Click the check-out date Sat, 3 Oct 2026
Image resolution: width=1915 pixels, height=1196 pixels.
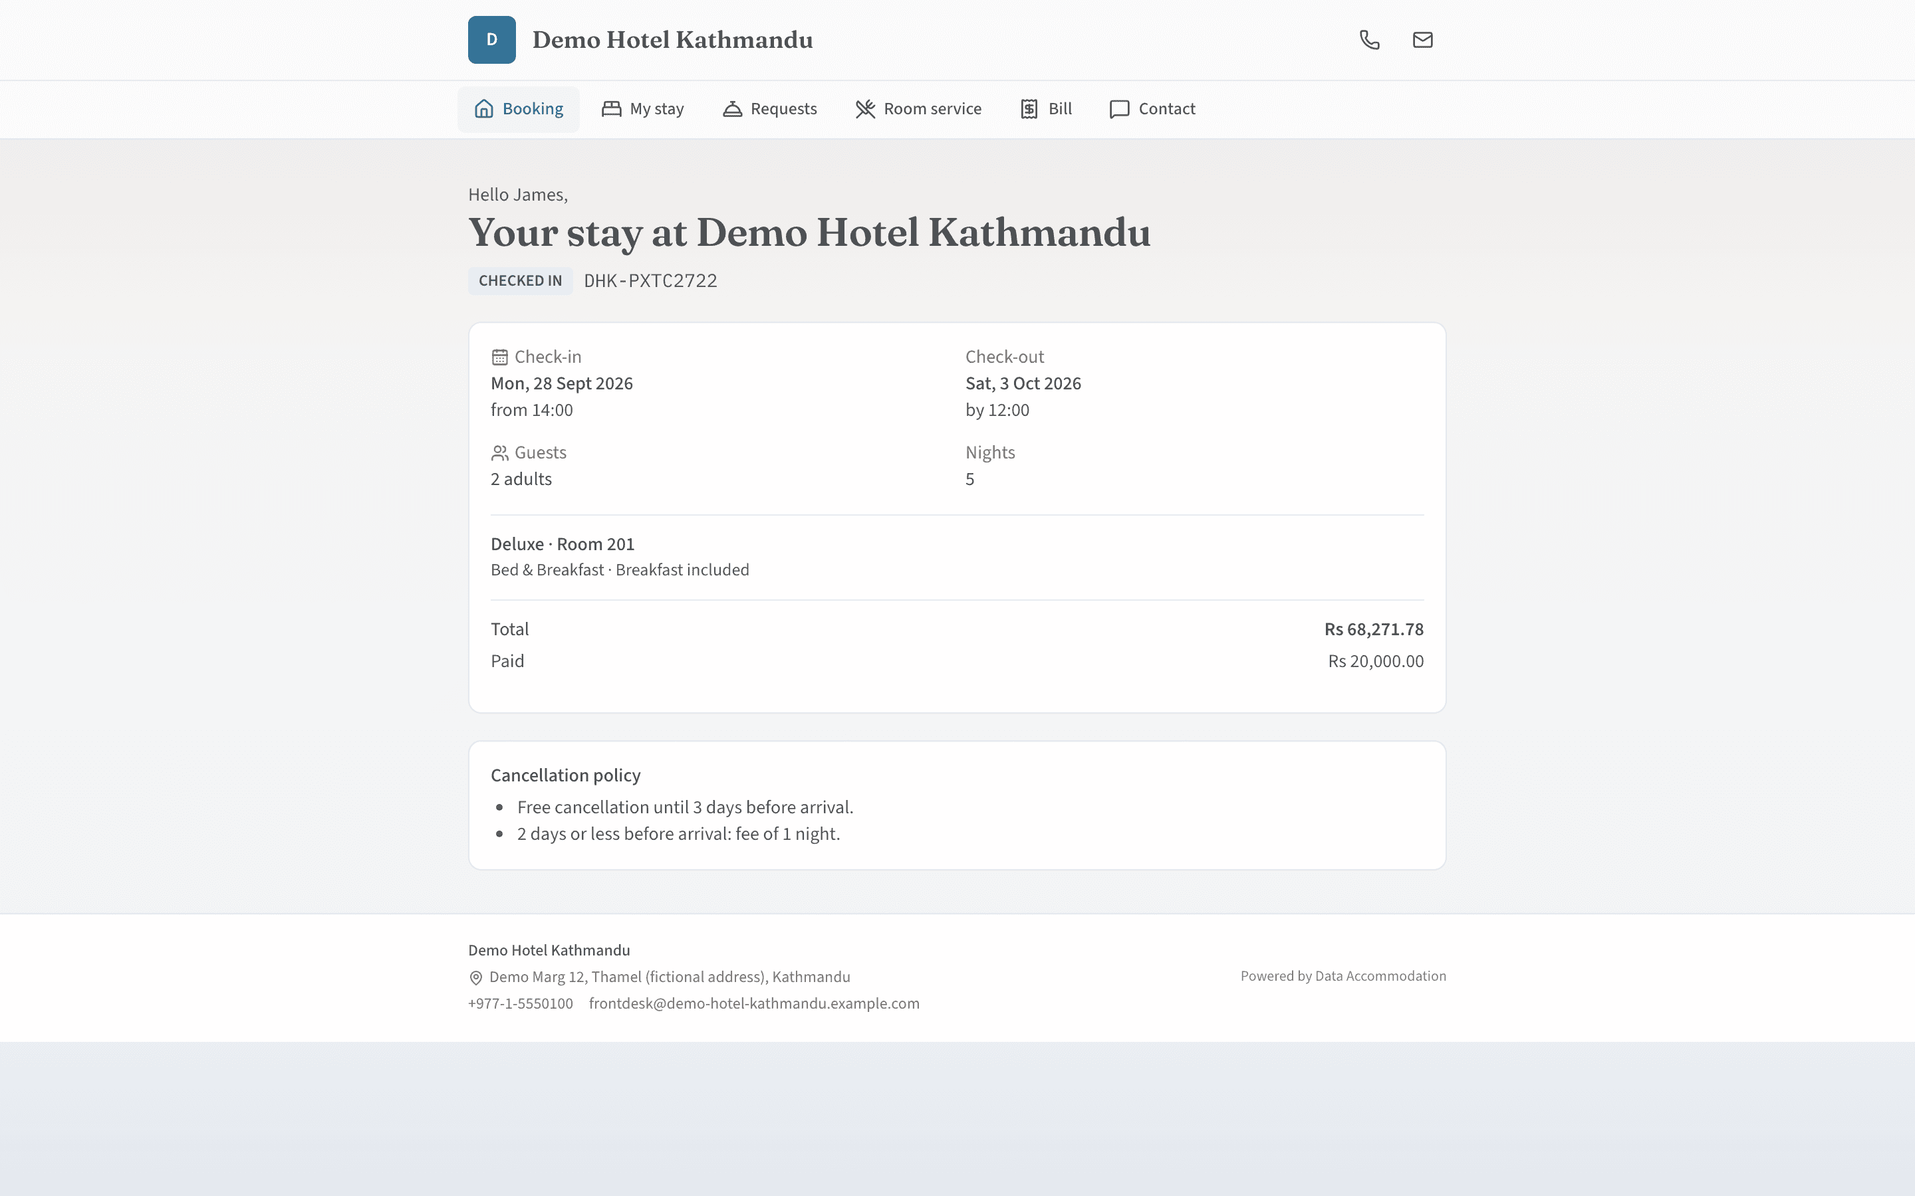(1023, 383)
